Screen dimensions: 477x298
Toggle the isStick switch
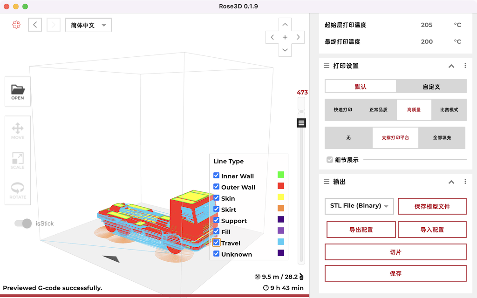click(x=23, y=223)
